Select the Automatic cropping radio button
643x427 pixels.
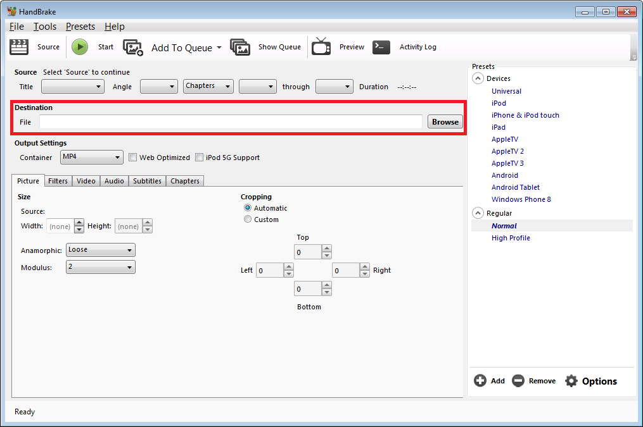248,207
